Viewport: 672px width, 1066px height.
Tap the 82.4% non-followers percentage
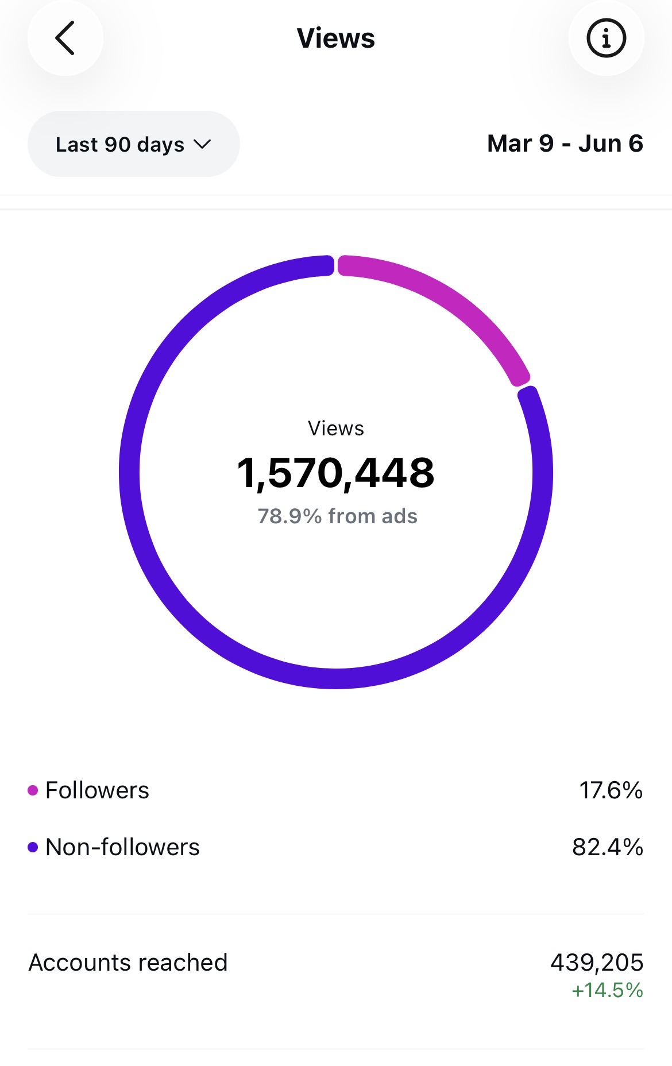coord(608,847)
